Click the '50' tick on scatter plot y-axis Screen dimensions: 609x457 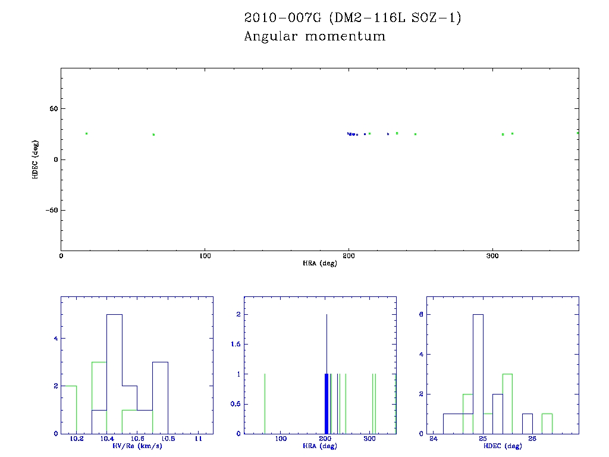pyautogui.click(x=54, y=109)
